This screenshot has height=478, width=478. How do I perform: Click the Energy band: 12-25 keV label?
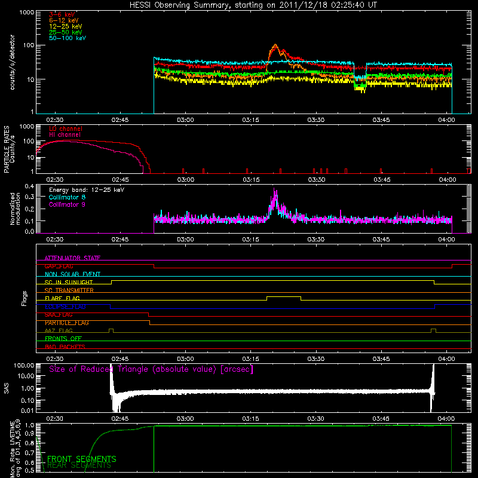pyautogui.click(x=87, y=190)
